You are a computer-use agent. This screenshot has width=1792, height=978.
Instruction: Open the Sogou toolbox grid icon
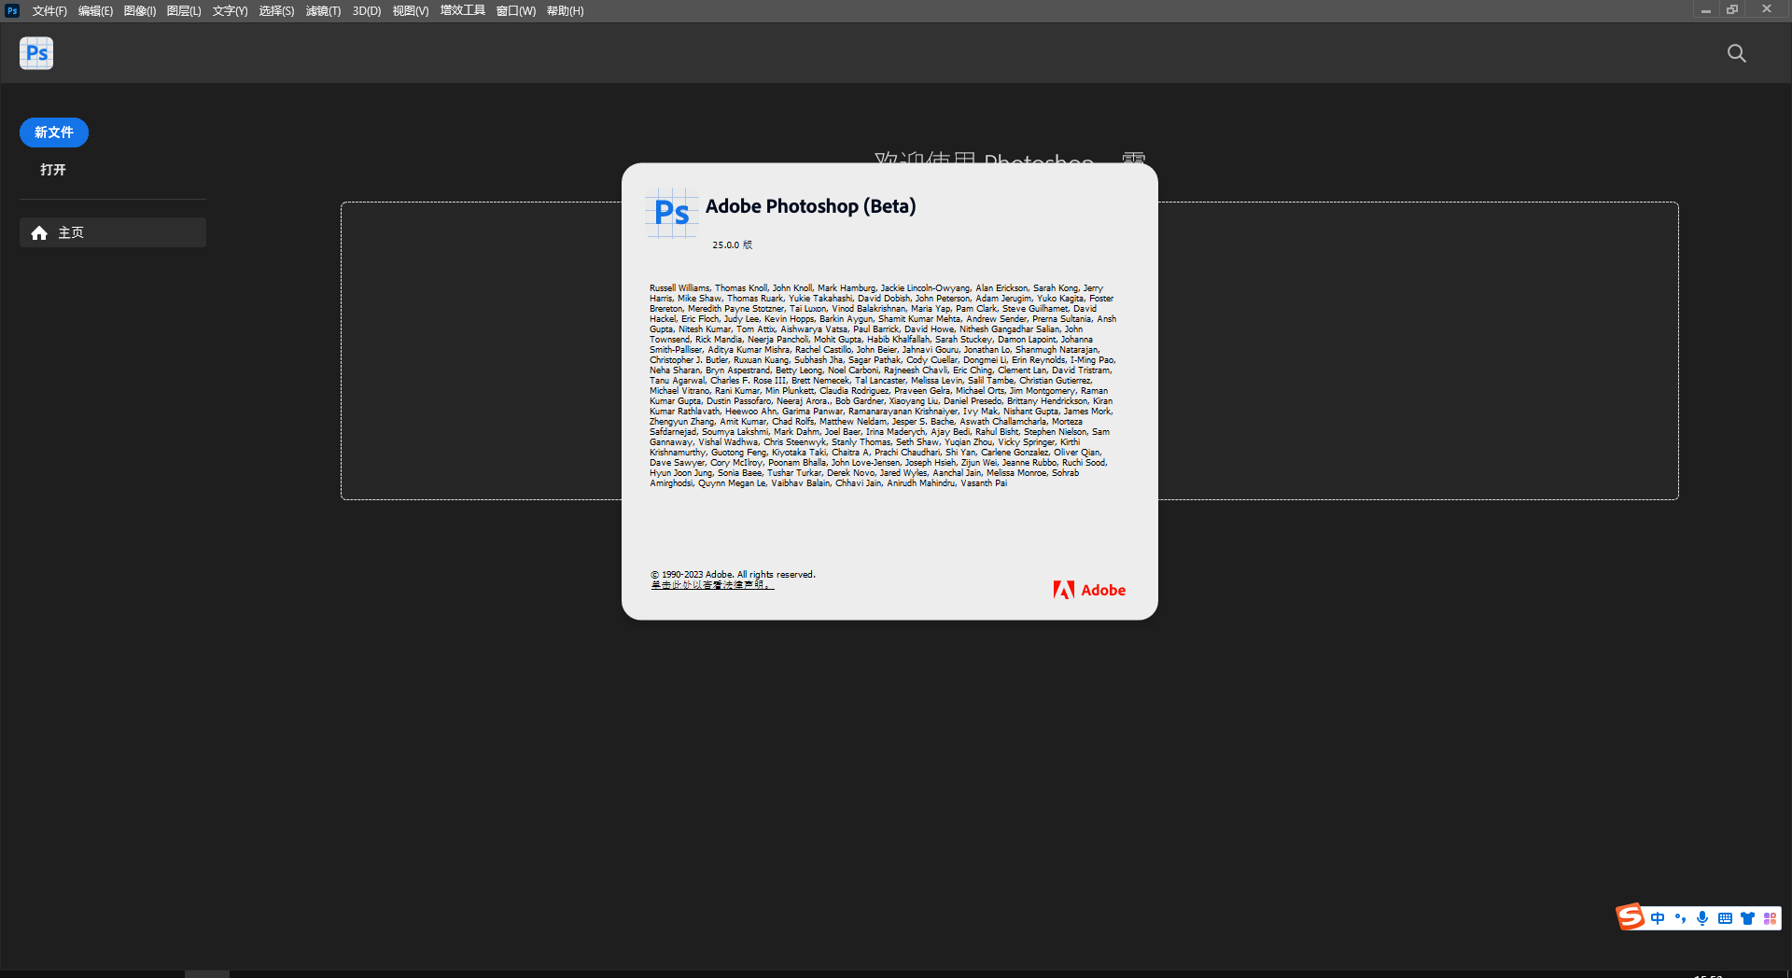[x=1771, y=918]
